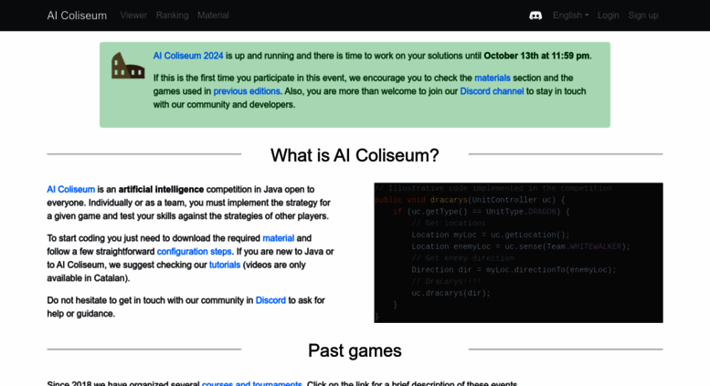Click 'uc.dracarys(dir);' code line
Viewport: 710px width, 386px height.
tap(451, 293)
